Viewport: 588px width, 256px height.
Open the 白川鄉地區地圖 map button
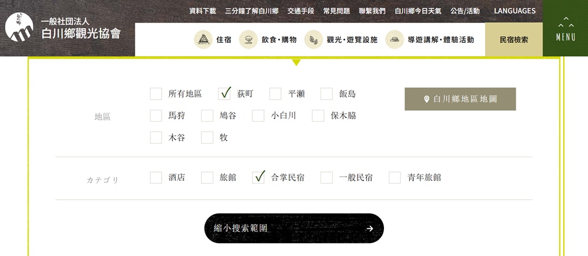(460, 99)
